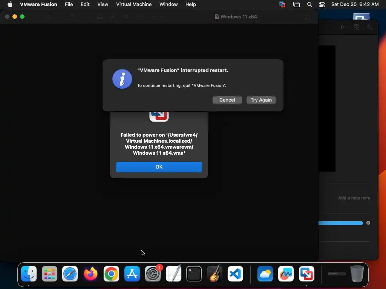
Task: Click play button in Library window toolbar
Action: (343, 27)
